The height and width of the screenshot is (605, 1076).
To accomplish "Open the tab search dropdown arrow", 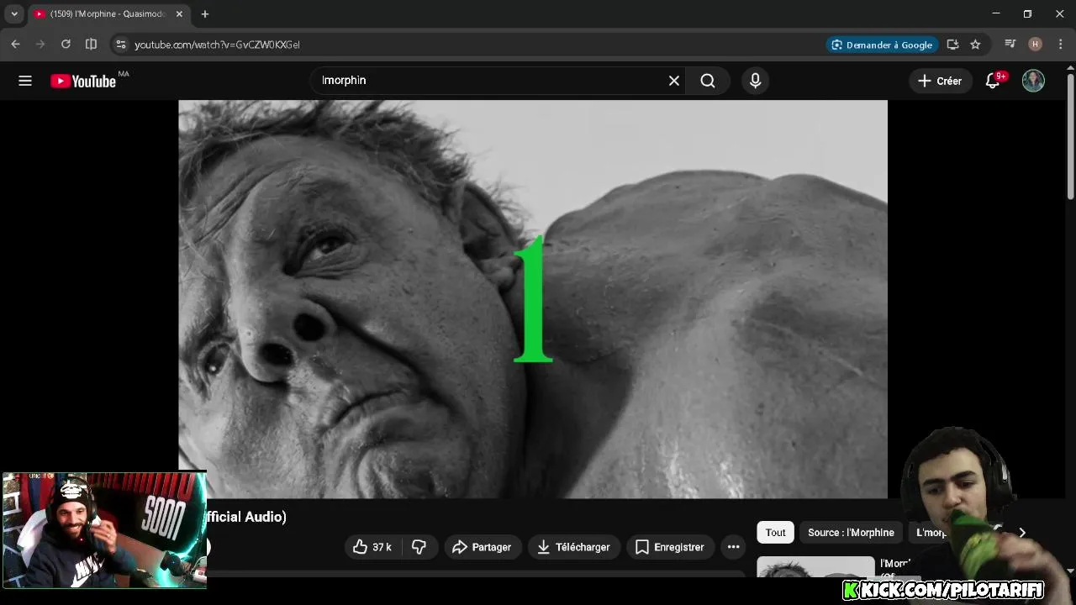I will (14, 14).
